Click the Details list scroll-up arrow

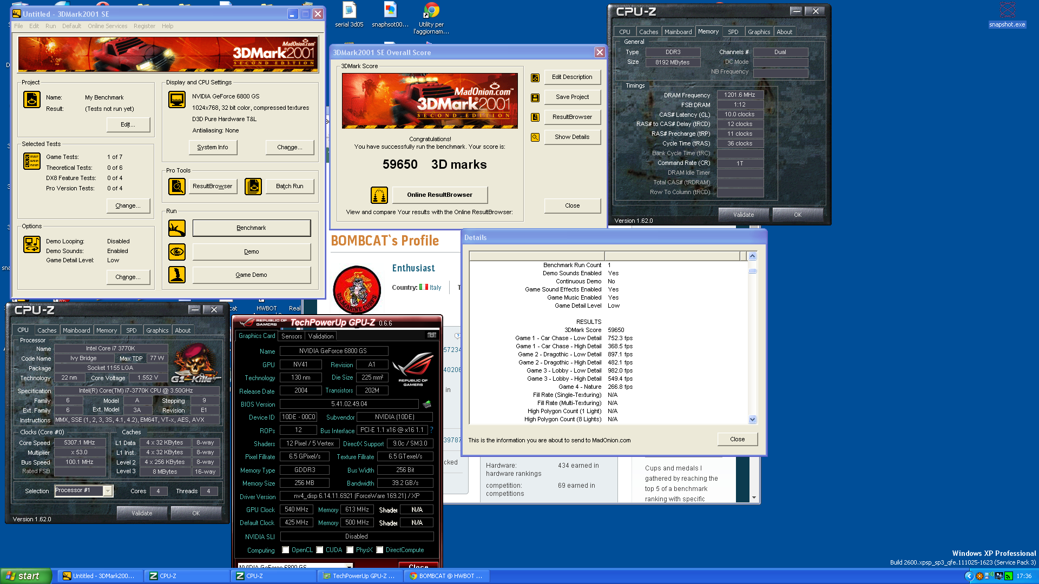click(752, 256)
